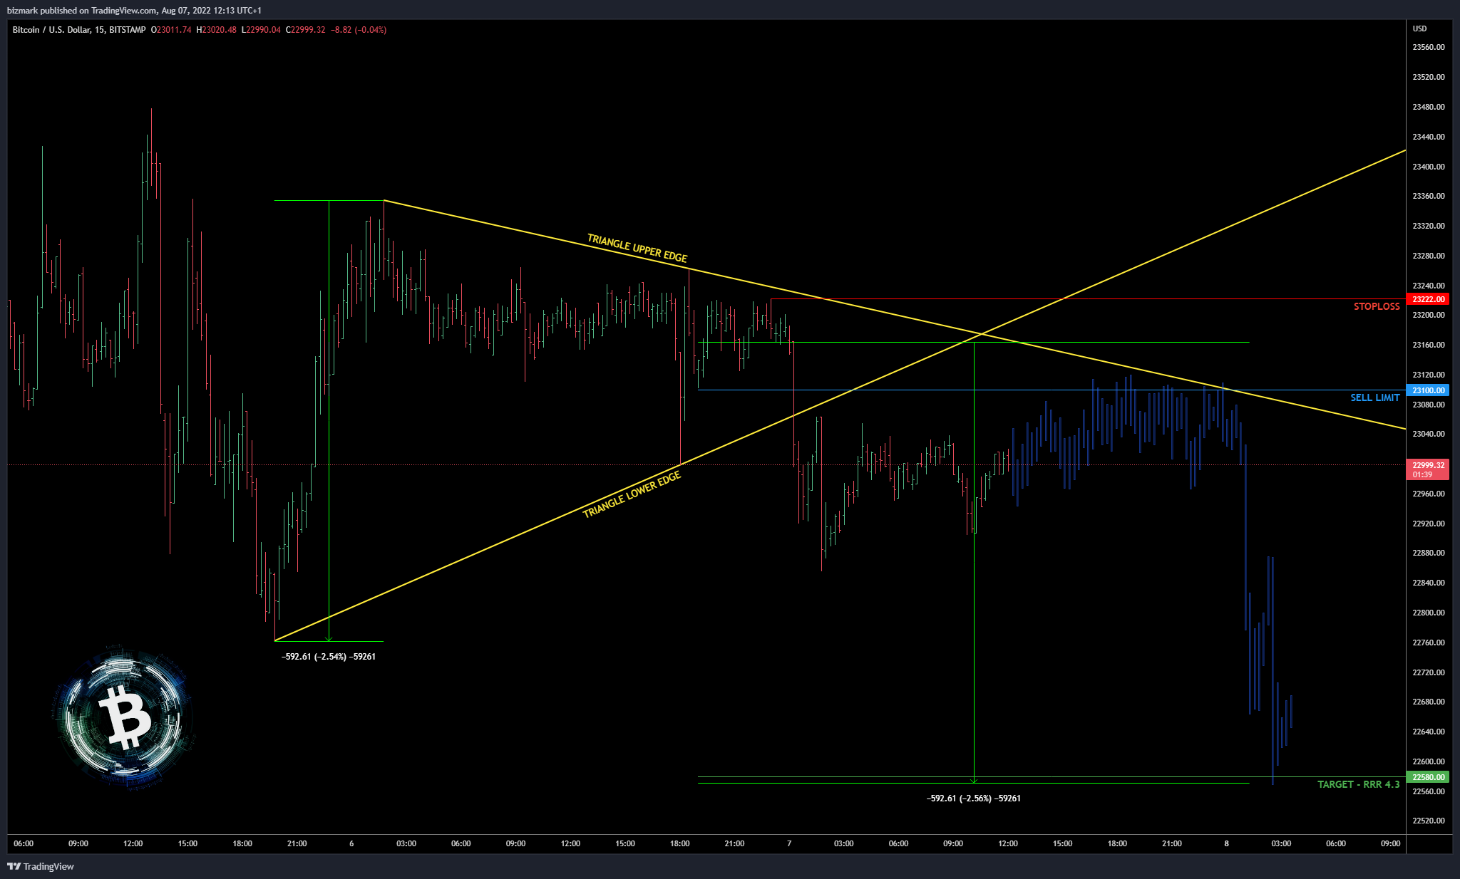Click the 22520.00 price axis label
Screen dimensions: 1460x879
click(1429, 821)
